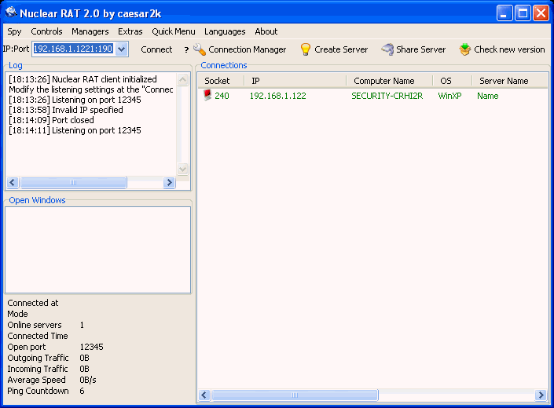554x408 pixels.
Task: Click inside the IP:Port input field
Action: tap(72, 49)
